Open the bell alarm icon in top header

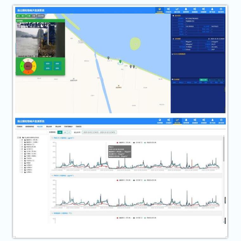pyautogui.click(x=186, y=9)
